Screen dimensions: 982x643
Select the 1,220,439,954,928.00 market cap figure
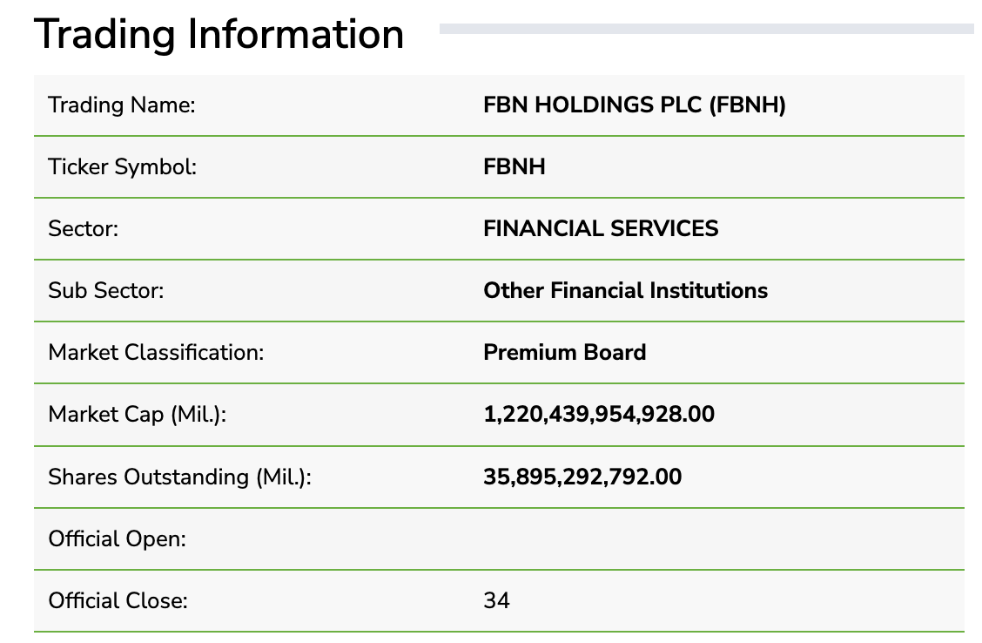point(598,414)
